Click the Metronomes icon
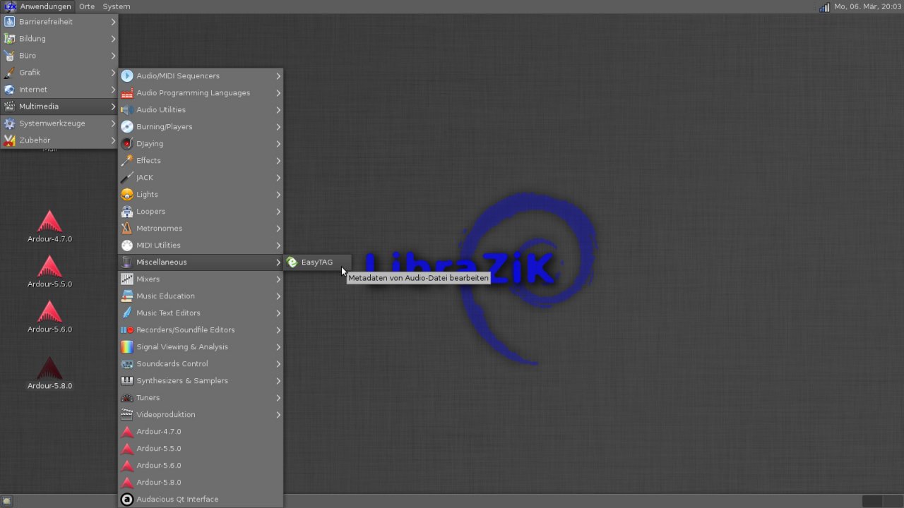 pos(127,228)
